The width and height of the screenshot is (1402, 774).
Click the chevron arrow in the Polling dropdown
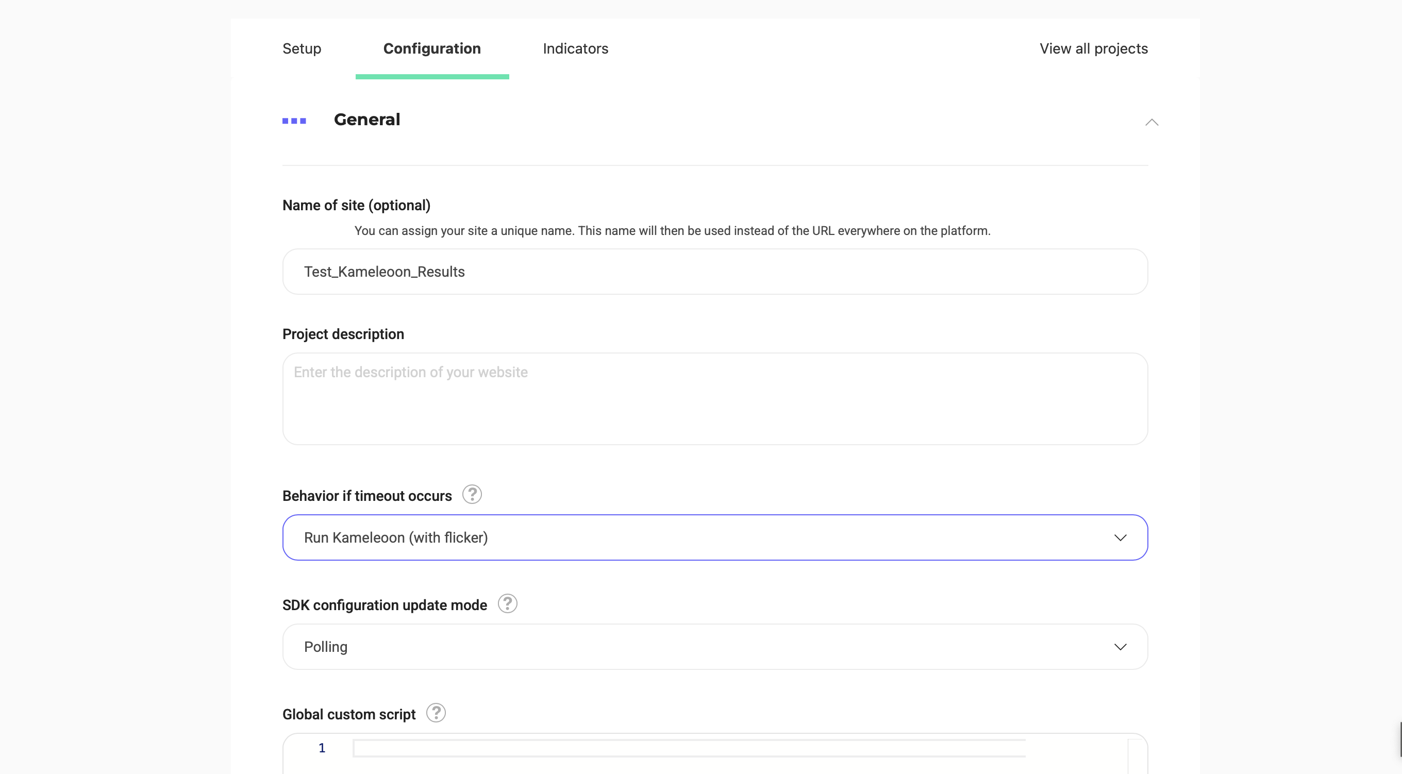[x=1120, y=647]
